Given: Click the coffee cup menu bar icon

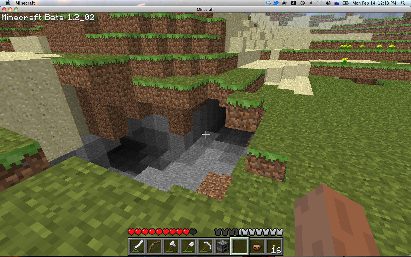Looking at the screenshot, I should [x=284, y=3].
